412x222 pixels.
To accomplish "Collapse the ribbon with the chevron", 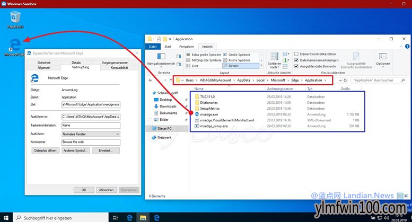I will 401,47.
